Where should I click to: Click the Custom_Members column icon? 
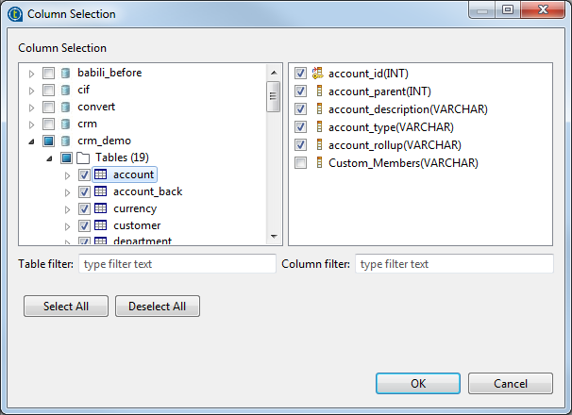(318, 163)
